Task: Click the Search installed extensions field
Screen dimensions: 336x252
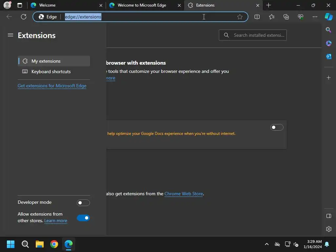Action: coord(253,35)
